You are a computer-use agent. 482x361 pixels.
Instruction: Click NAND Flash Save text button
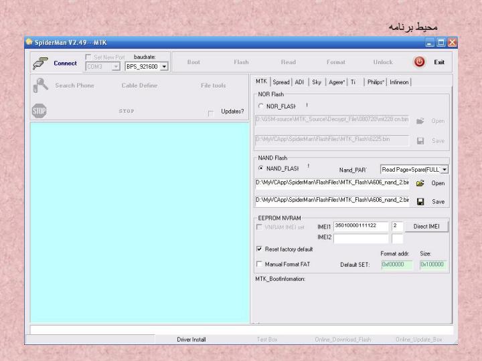[438, 202]
